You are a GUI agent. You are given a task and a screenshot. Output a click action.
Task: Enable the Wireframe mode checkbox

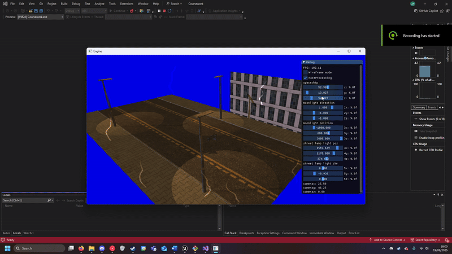click(x=306, y=72)
